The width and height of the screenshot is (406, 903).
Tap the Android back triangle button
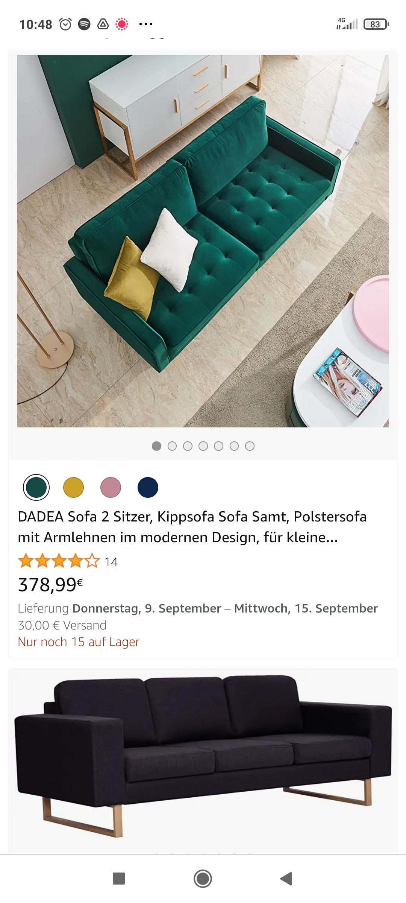(x=286, y=879)
